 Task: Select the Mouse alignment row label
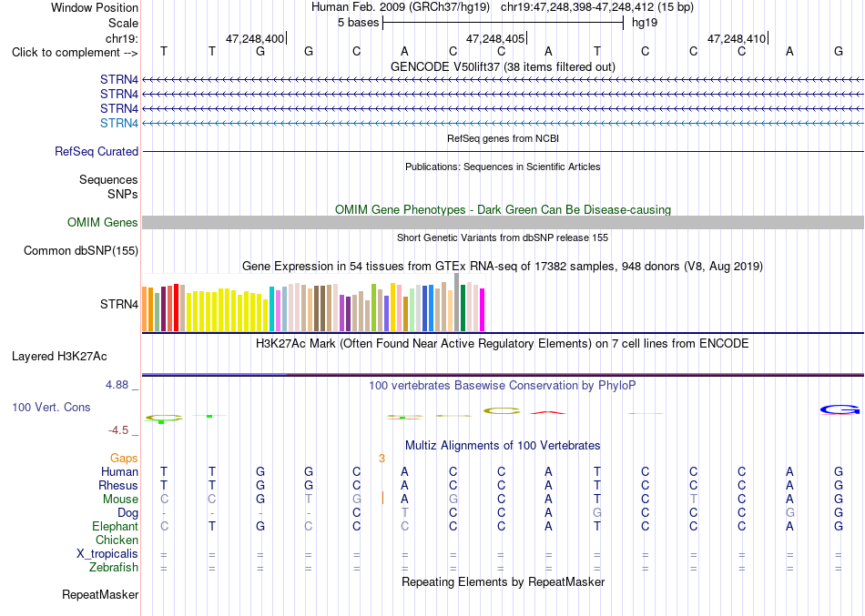pos(120,500)
